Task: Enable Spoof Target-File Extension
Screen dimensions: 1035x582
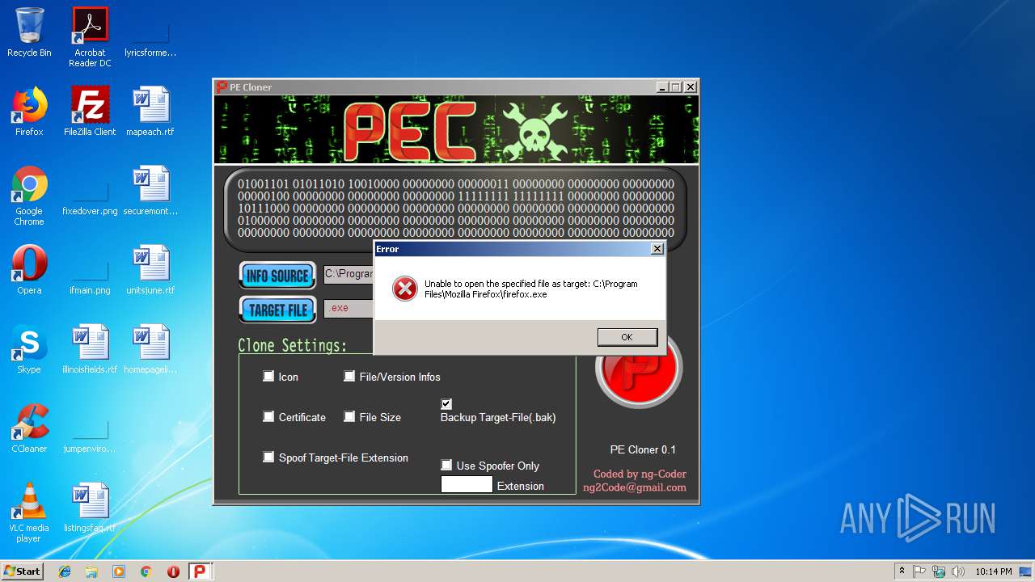Action: (268, 458)
